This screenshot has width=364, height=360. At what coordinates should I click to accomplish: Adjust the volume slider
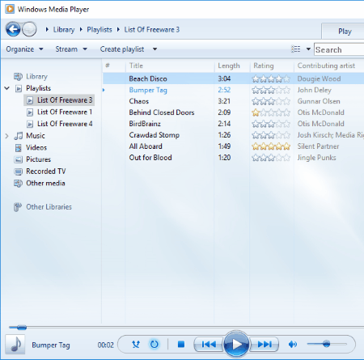tap(327, 344)
